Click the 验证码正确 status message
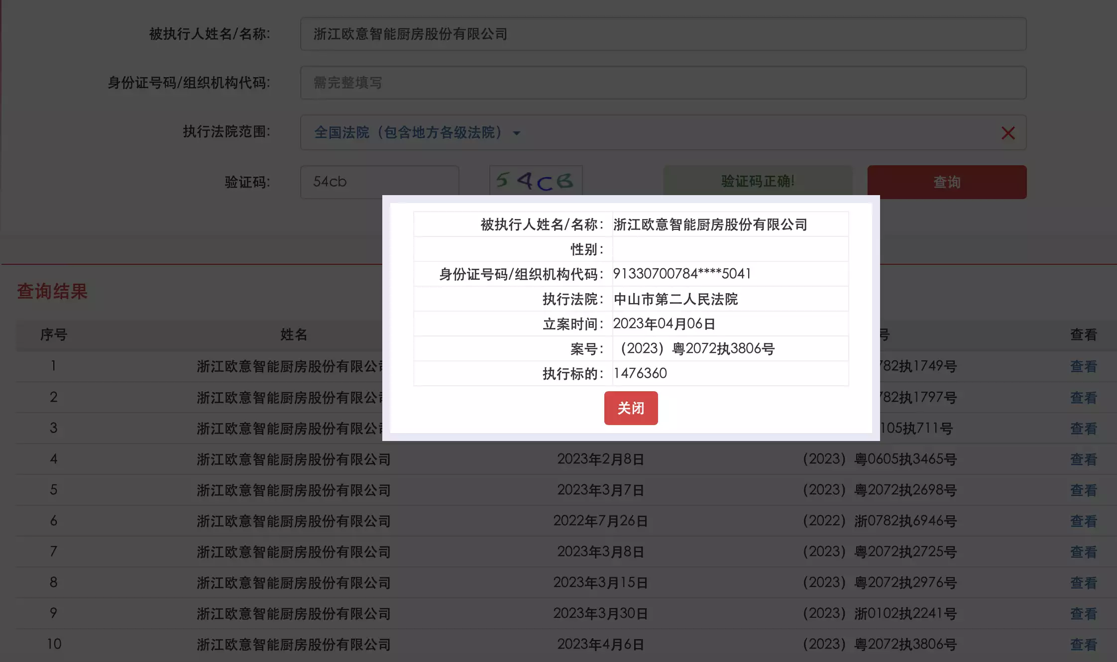 757,182
